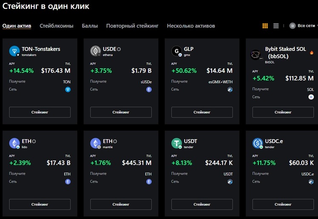
Task: Select the Один актив tab
Action: tap(17, 26)
